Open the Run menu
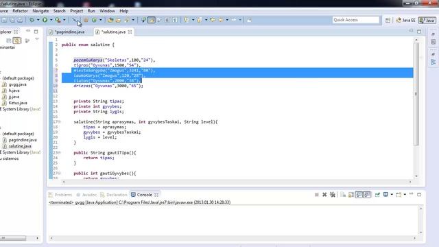 point(91,11)
